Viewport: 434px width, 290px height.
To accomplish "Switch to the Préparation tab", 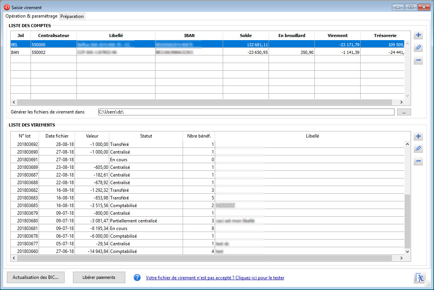I will click(72, 16).
